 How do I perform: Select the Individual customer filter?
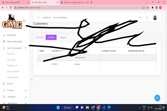(x=40, y=37)
